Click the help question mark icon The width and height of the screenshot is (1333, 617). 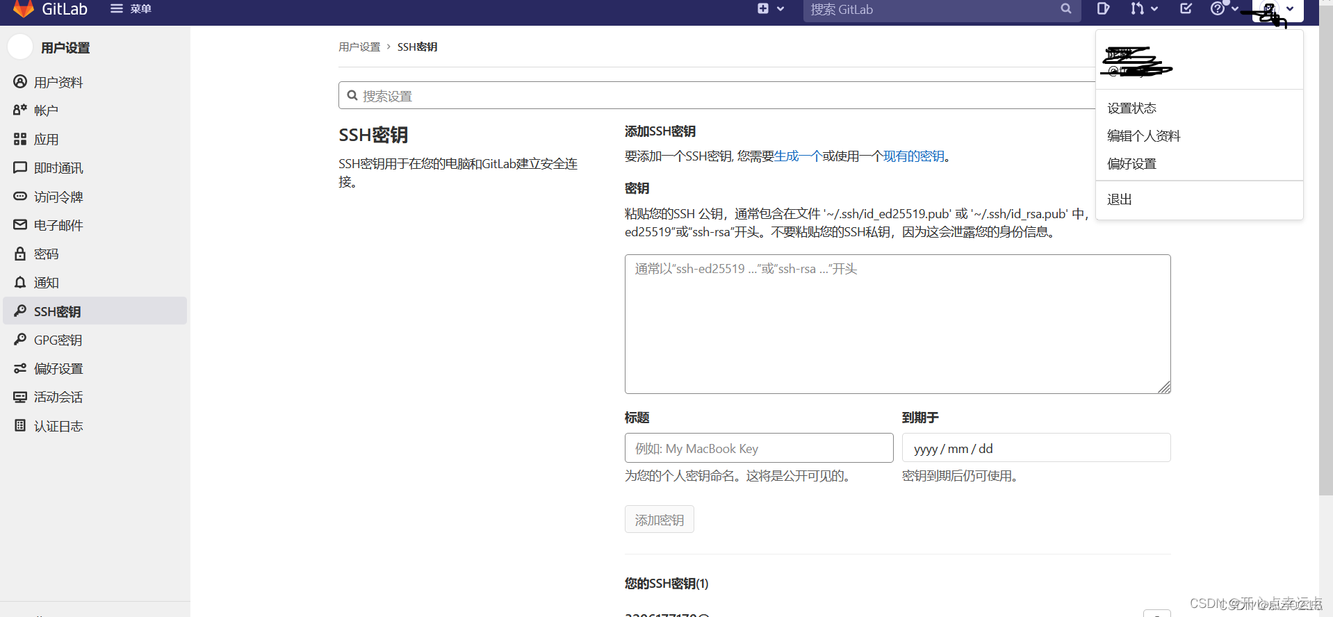pyautogui.click(x=1217, y=8)
